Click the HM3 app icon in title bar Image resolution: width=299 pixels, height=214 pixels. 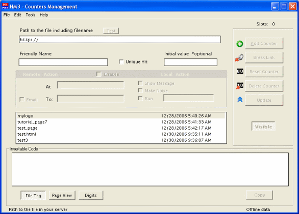pos(5,6)
